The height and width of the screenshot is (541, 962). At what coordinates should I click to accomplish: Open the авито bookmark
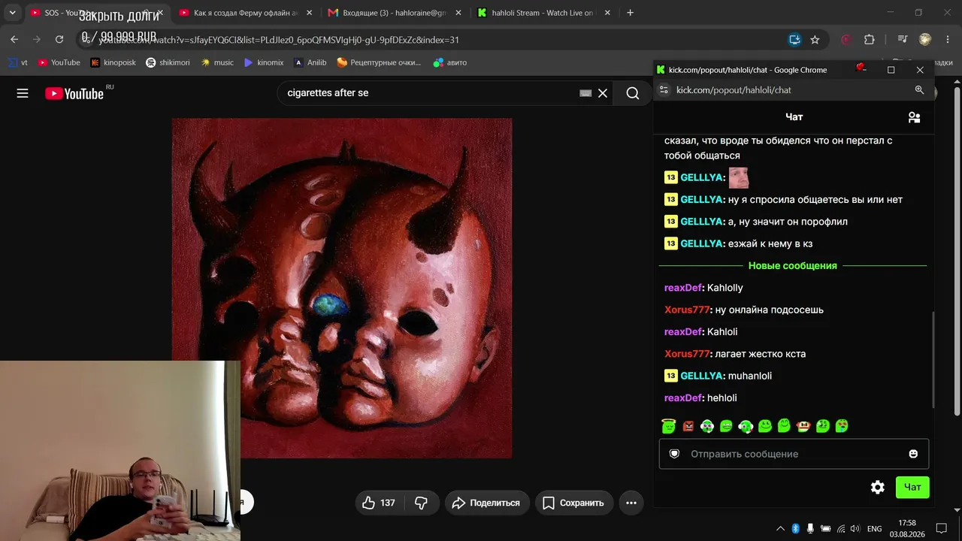point(450,63)
